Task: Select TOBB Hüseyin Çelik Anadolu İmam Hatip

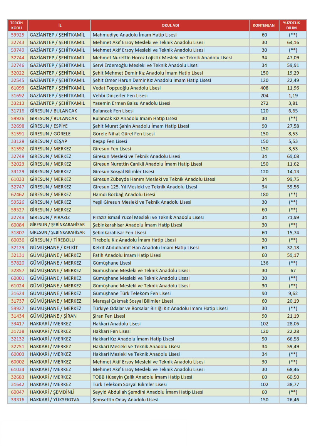Action: 142,377
